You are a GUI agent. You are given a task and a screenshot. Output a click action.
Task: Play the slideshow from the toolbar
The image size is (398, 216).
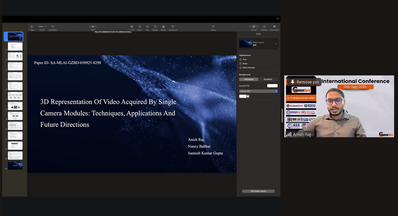(x=93, y=27)
